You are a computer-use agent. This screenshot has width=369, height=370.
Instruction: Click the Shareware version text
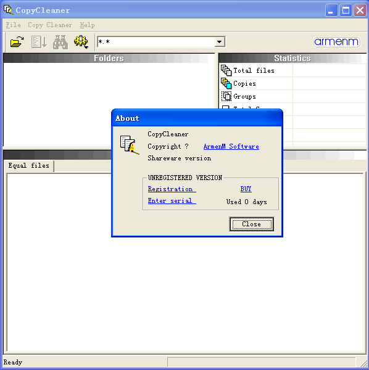pyautogui.click(x=179, y=158)
